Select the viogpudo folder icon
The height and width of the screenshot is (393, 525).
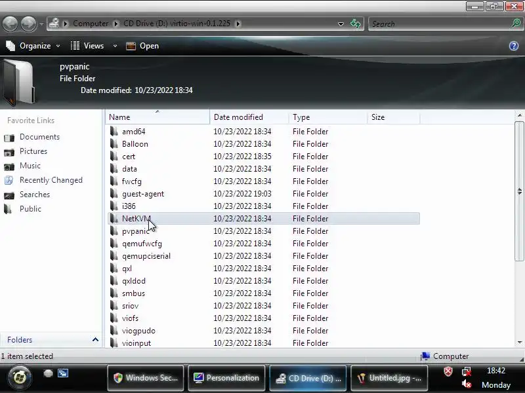click(114, 331)
